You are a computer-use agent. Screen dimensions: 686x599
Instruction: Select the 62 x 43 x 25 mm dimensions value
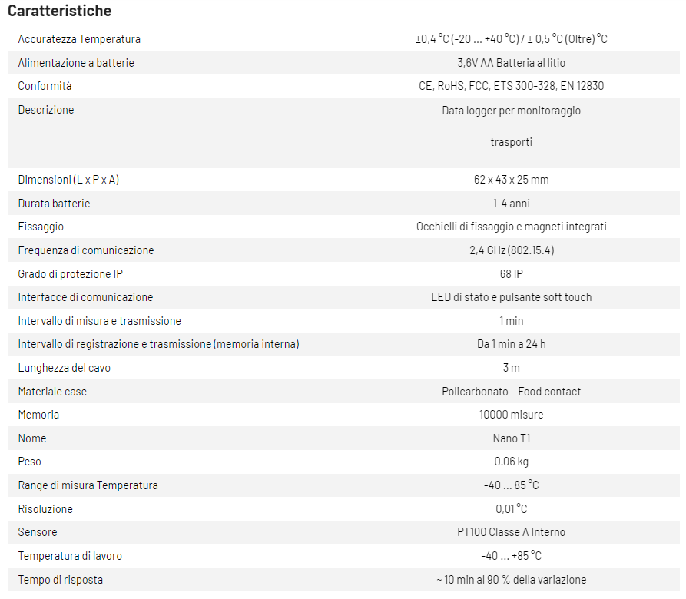tap(511, 180)
